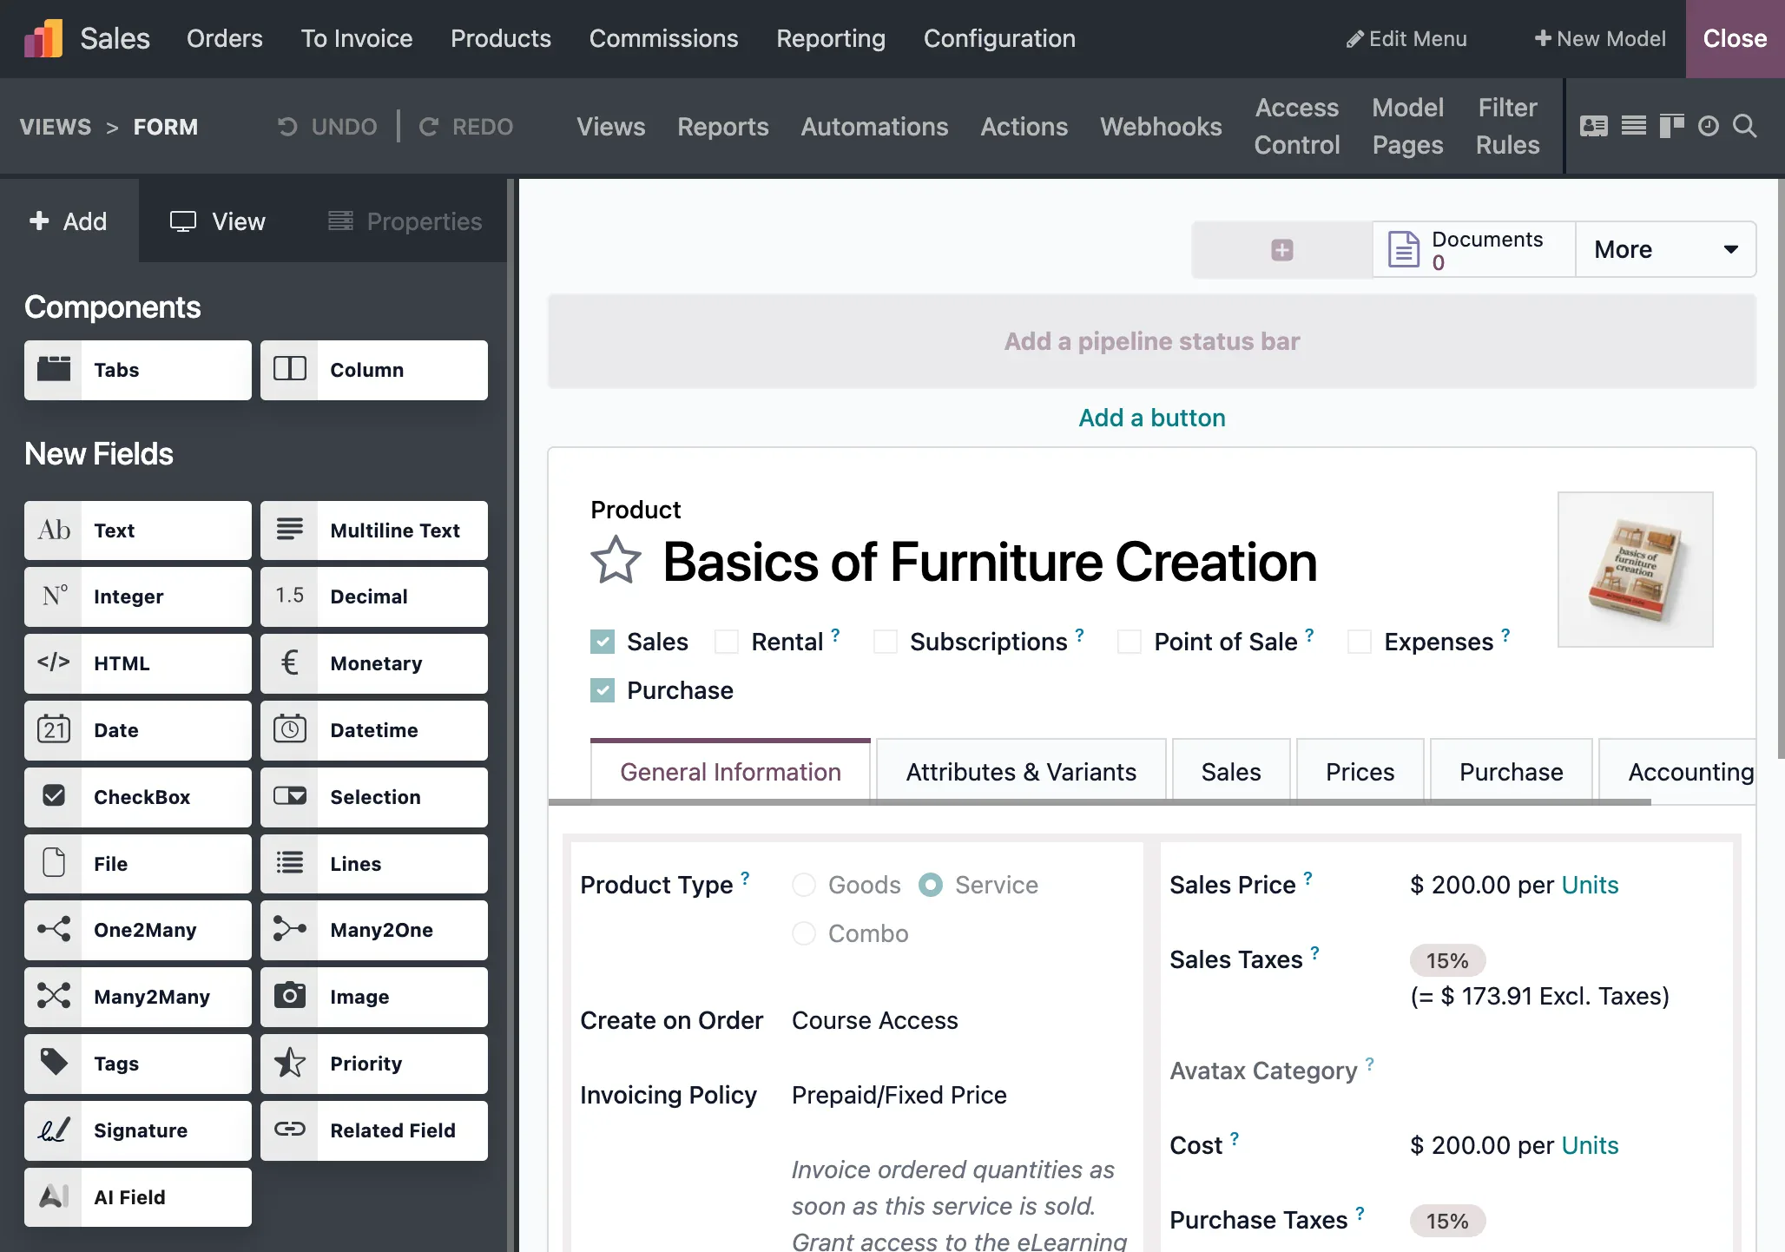This screenshot has width=1785, height=1252.
Task: Open the View tab in sidebar
Action: 217,221
